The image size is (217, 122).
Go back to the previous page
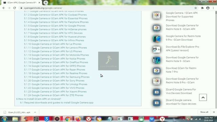(x=4, y=8)
